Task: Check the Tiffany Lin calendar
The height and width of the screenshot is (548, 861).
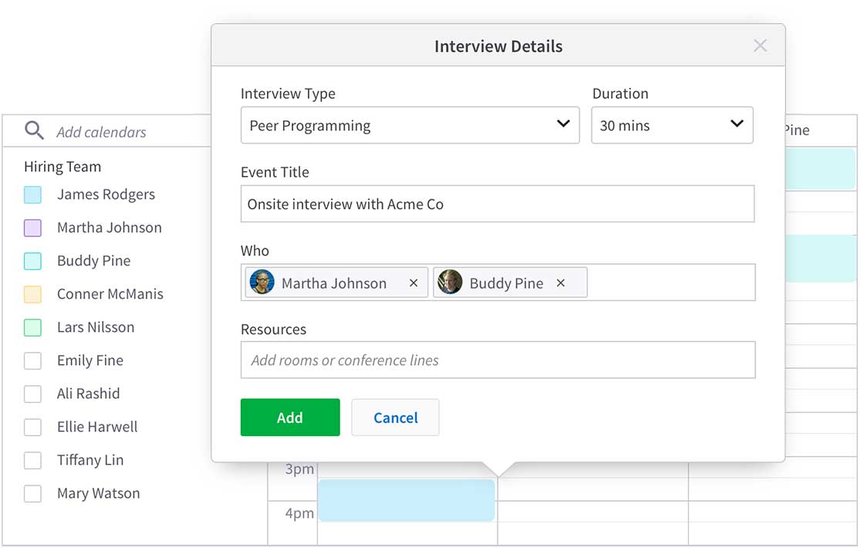Action: coord(32,460)
